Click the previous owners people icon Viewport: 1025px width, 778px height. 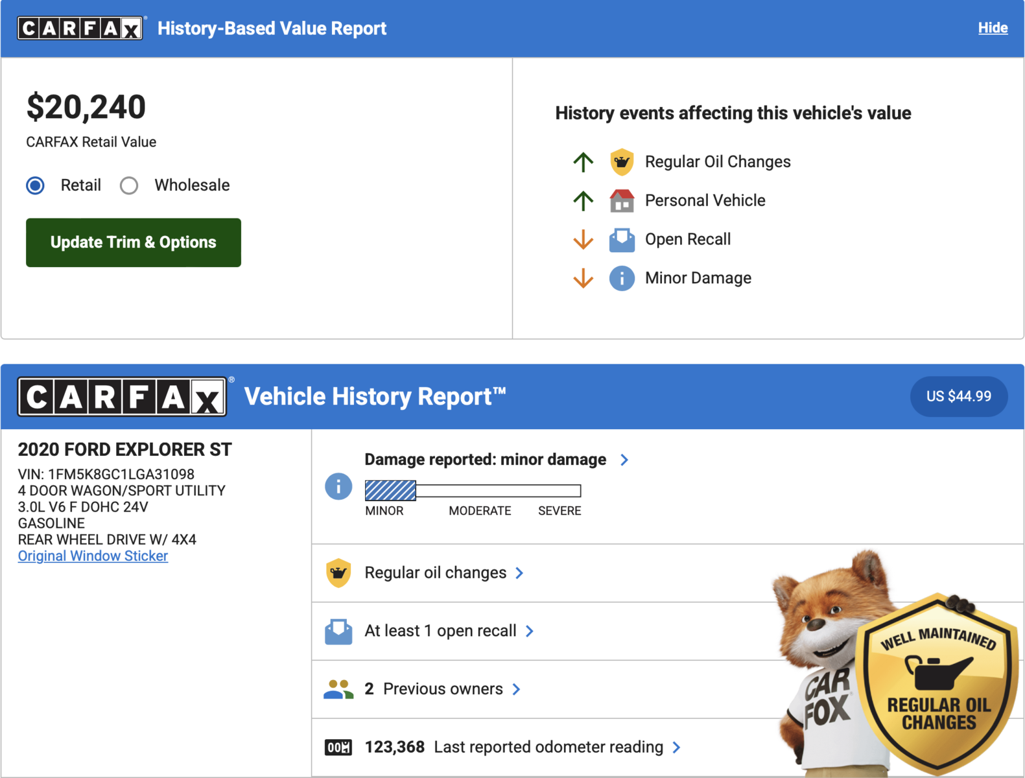pos(338,689)
